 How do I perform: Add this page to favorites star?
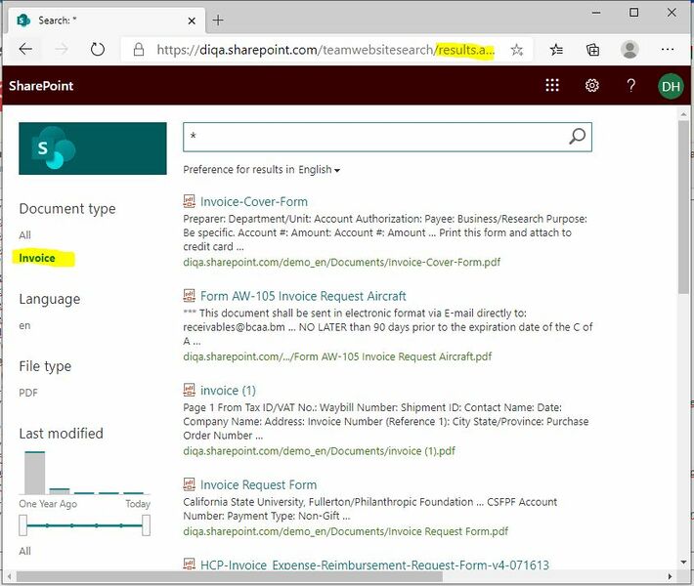click(517, 50)
